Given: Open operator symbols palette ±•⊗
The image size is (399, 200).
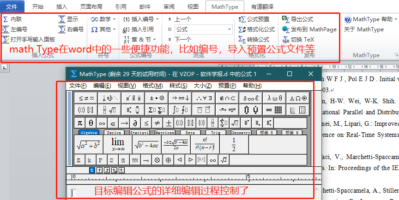Looking at the screenshot, I should [157, 98].
